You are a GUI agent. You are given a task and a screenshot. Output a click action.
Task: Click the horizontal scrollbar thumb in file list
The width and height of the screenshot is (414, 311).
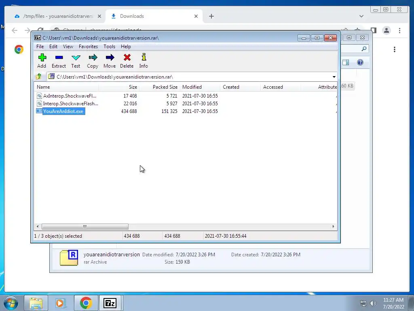tap(85, 226)
